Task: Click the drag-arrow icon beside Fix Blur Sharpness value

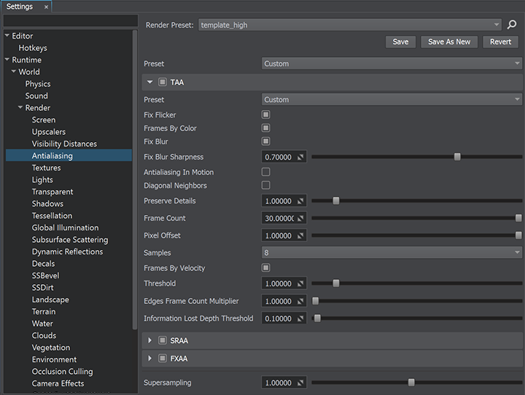Action: [x=300, y=157]
